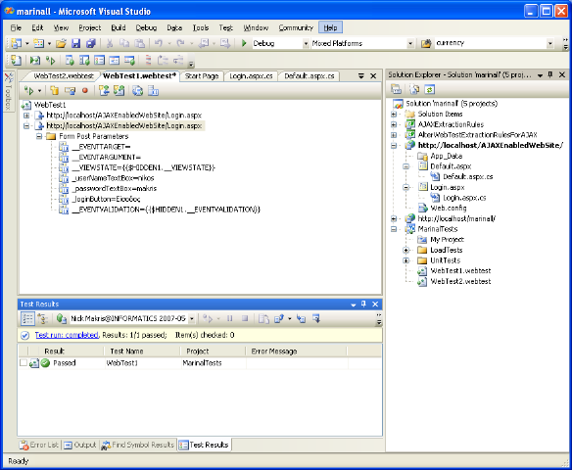Click the Open File folder icon

pos(61,43)
